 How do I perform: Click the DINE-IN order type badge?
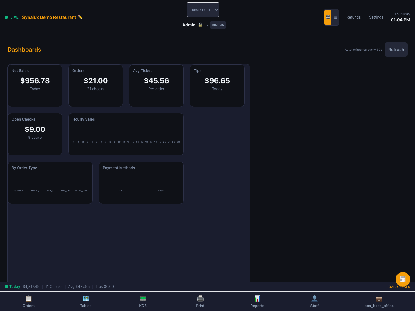218,25
